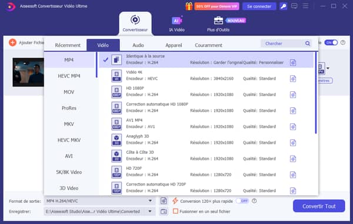
Task: Select 3D Video format in sidebar
Action: click(69, 188)
